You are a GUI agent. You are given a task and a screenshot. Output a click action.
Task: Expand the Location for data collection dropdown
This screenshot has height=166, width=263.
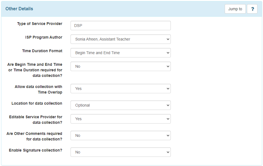tap(121, 105)
